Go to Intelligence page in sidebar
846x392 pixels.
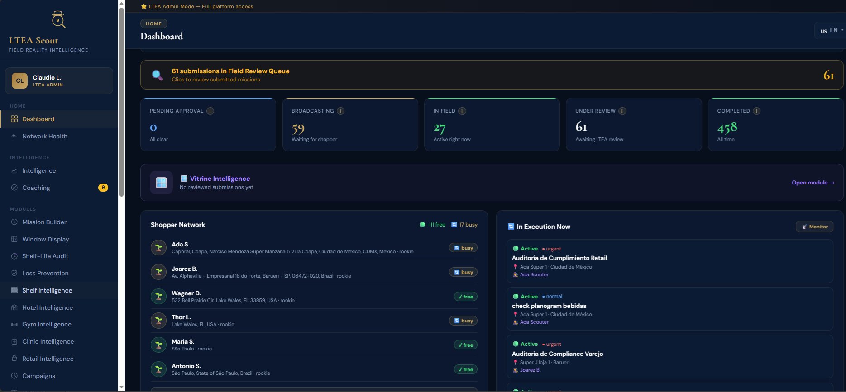(x=59, y=170)
